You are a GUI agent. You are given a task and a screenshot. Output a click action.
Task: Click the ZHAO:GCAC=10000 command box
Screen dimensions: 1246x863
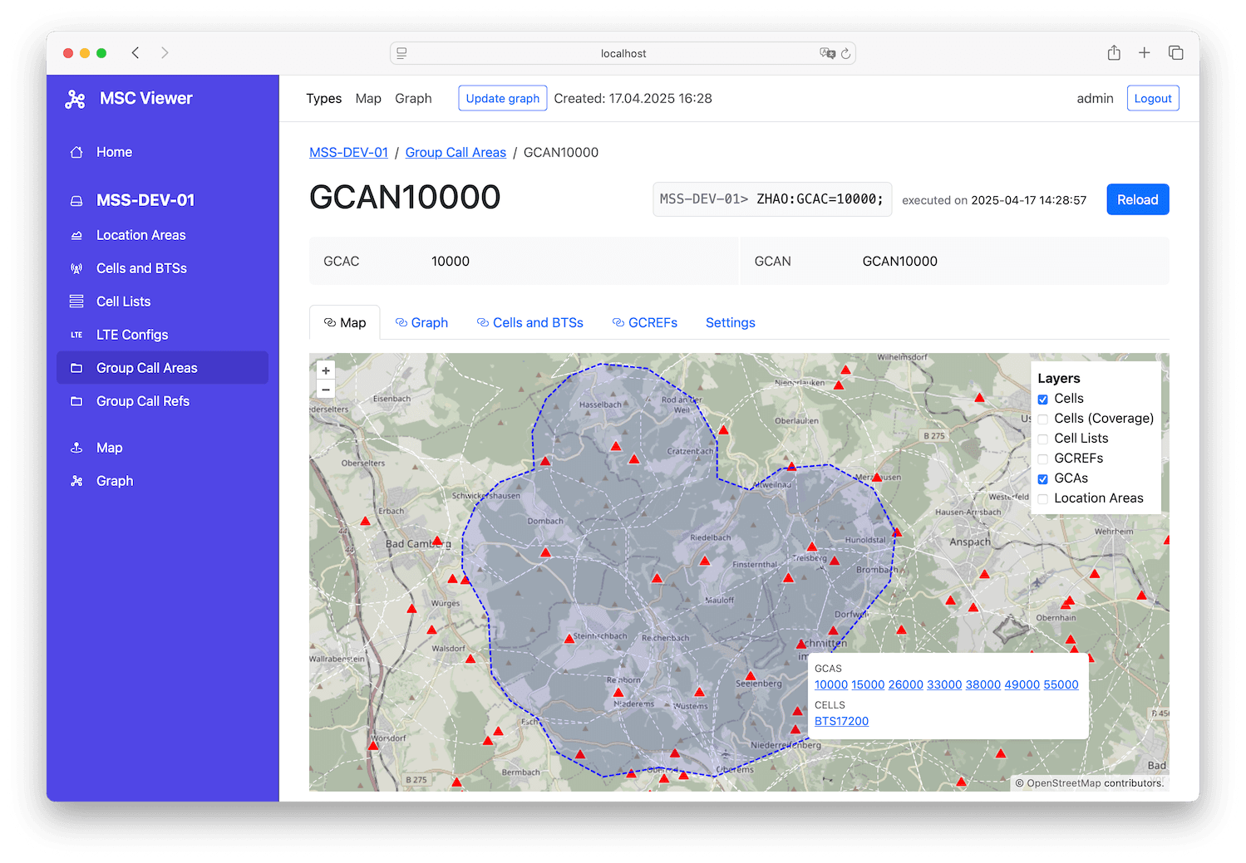772,199
